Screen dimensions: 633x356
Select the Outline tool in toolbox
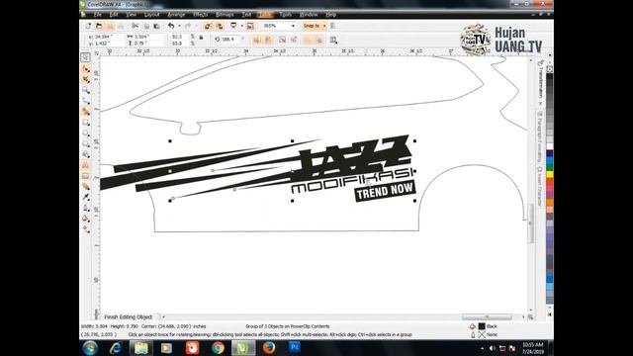pyautogui.click(x=86, y=208)
